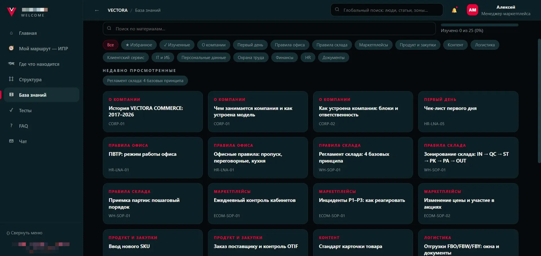Image resolution: width=541 pixels, height=256 pixels.
Task: Filter by Персональные данные chip
Action: 204,57
